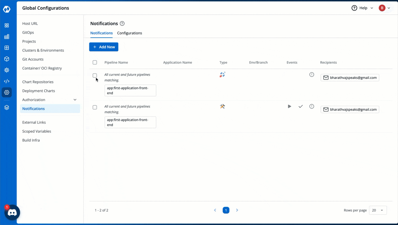
Task: Open the Resource Browser cube icon
Action: [x=6, y=59]
